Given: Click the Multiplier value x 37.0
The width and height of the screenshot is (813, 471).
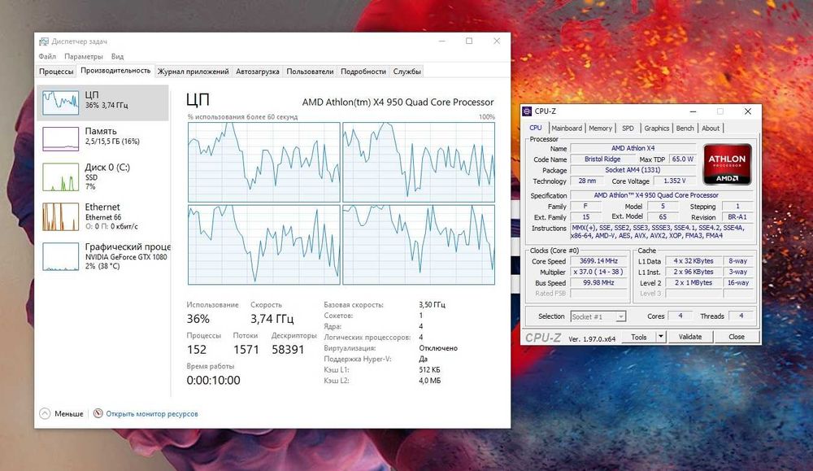Looking at the screenshot, I should coord(598,272).
